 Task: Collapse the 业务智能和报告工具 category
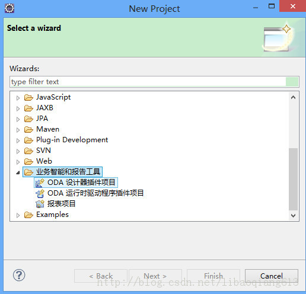point(18,172)
